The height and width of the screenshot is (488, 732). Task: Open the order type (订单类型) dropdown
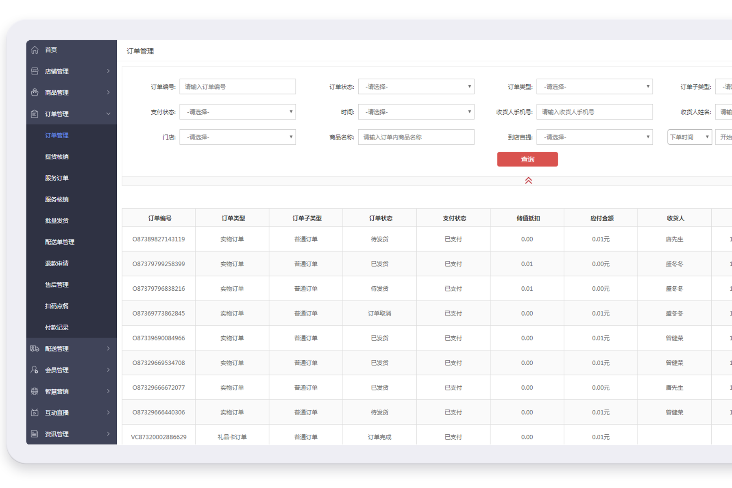pyautogui.click(x=595, y=87)
